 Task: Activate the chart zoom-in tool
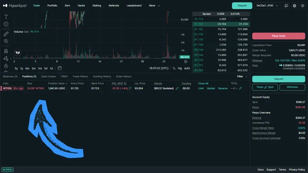(x=6, y=41)
